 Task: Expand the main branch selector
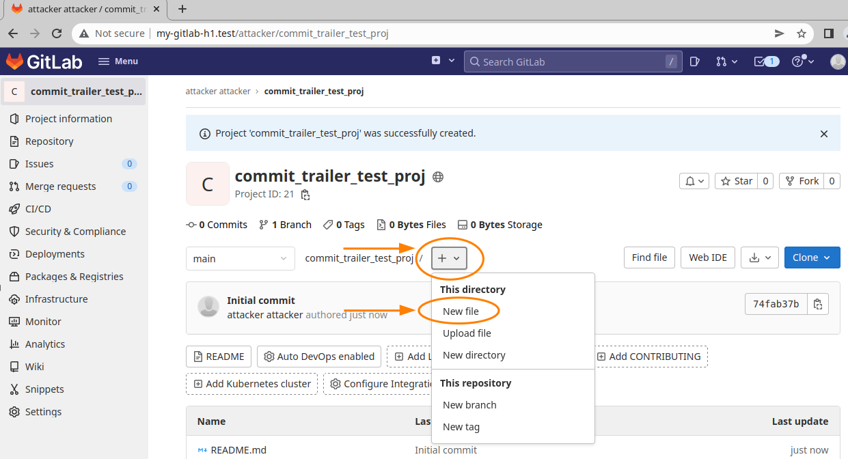240,259
